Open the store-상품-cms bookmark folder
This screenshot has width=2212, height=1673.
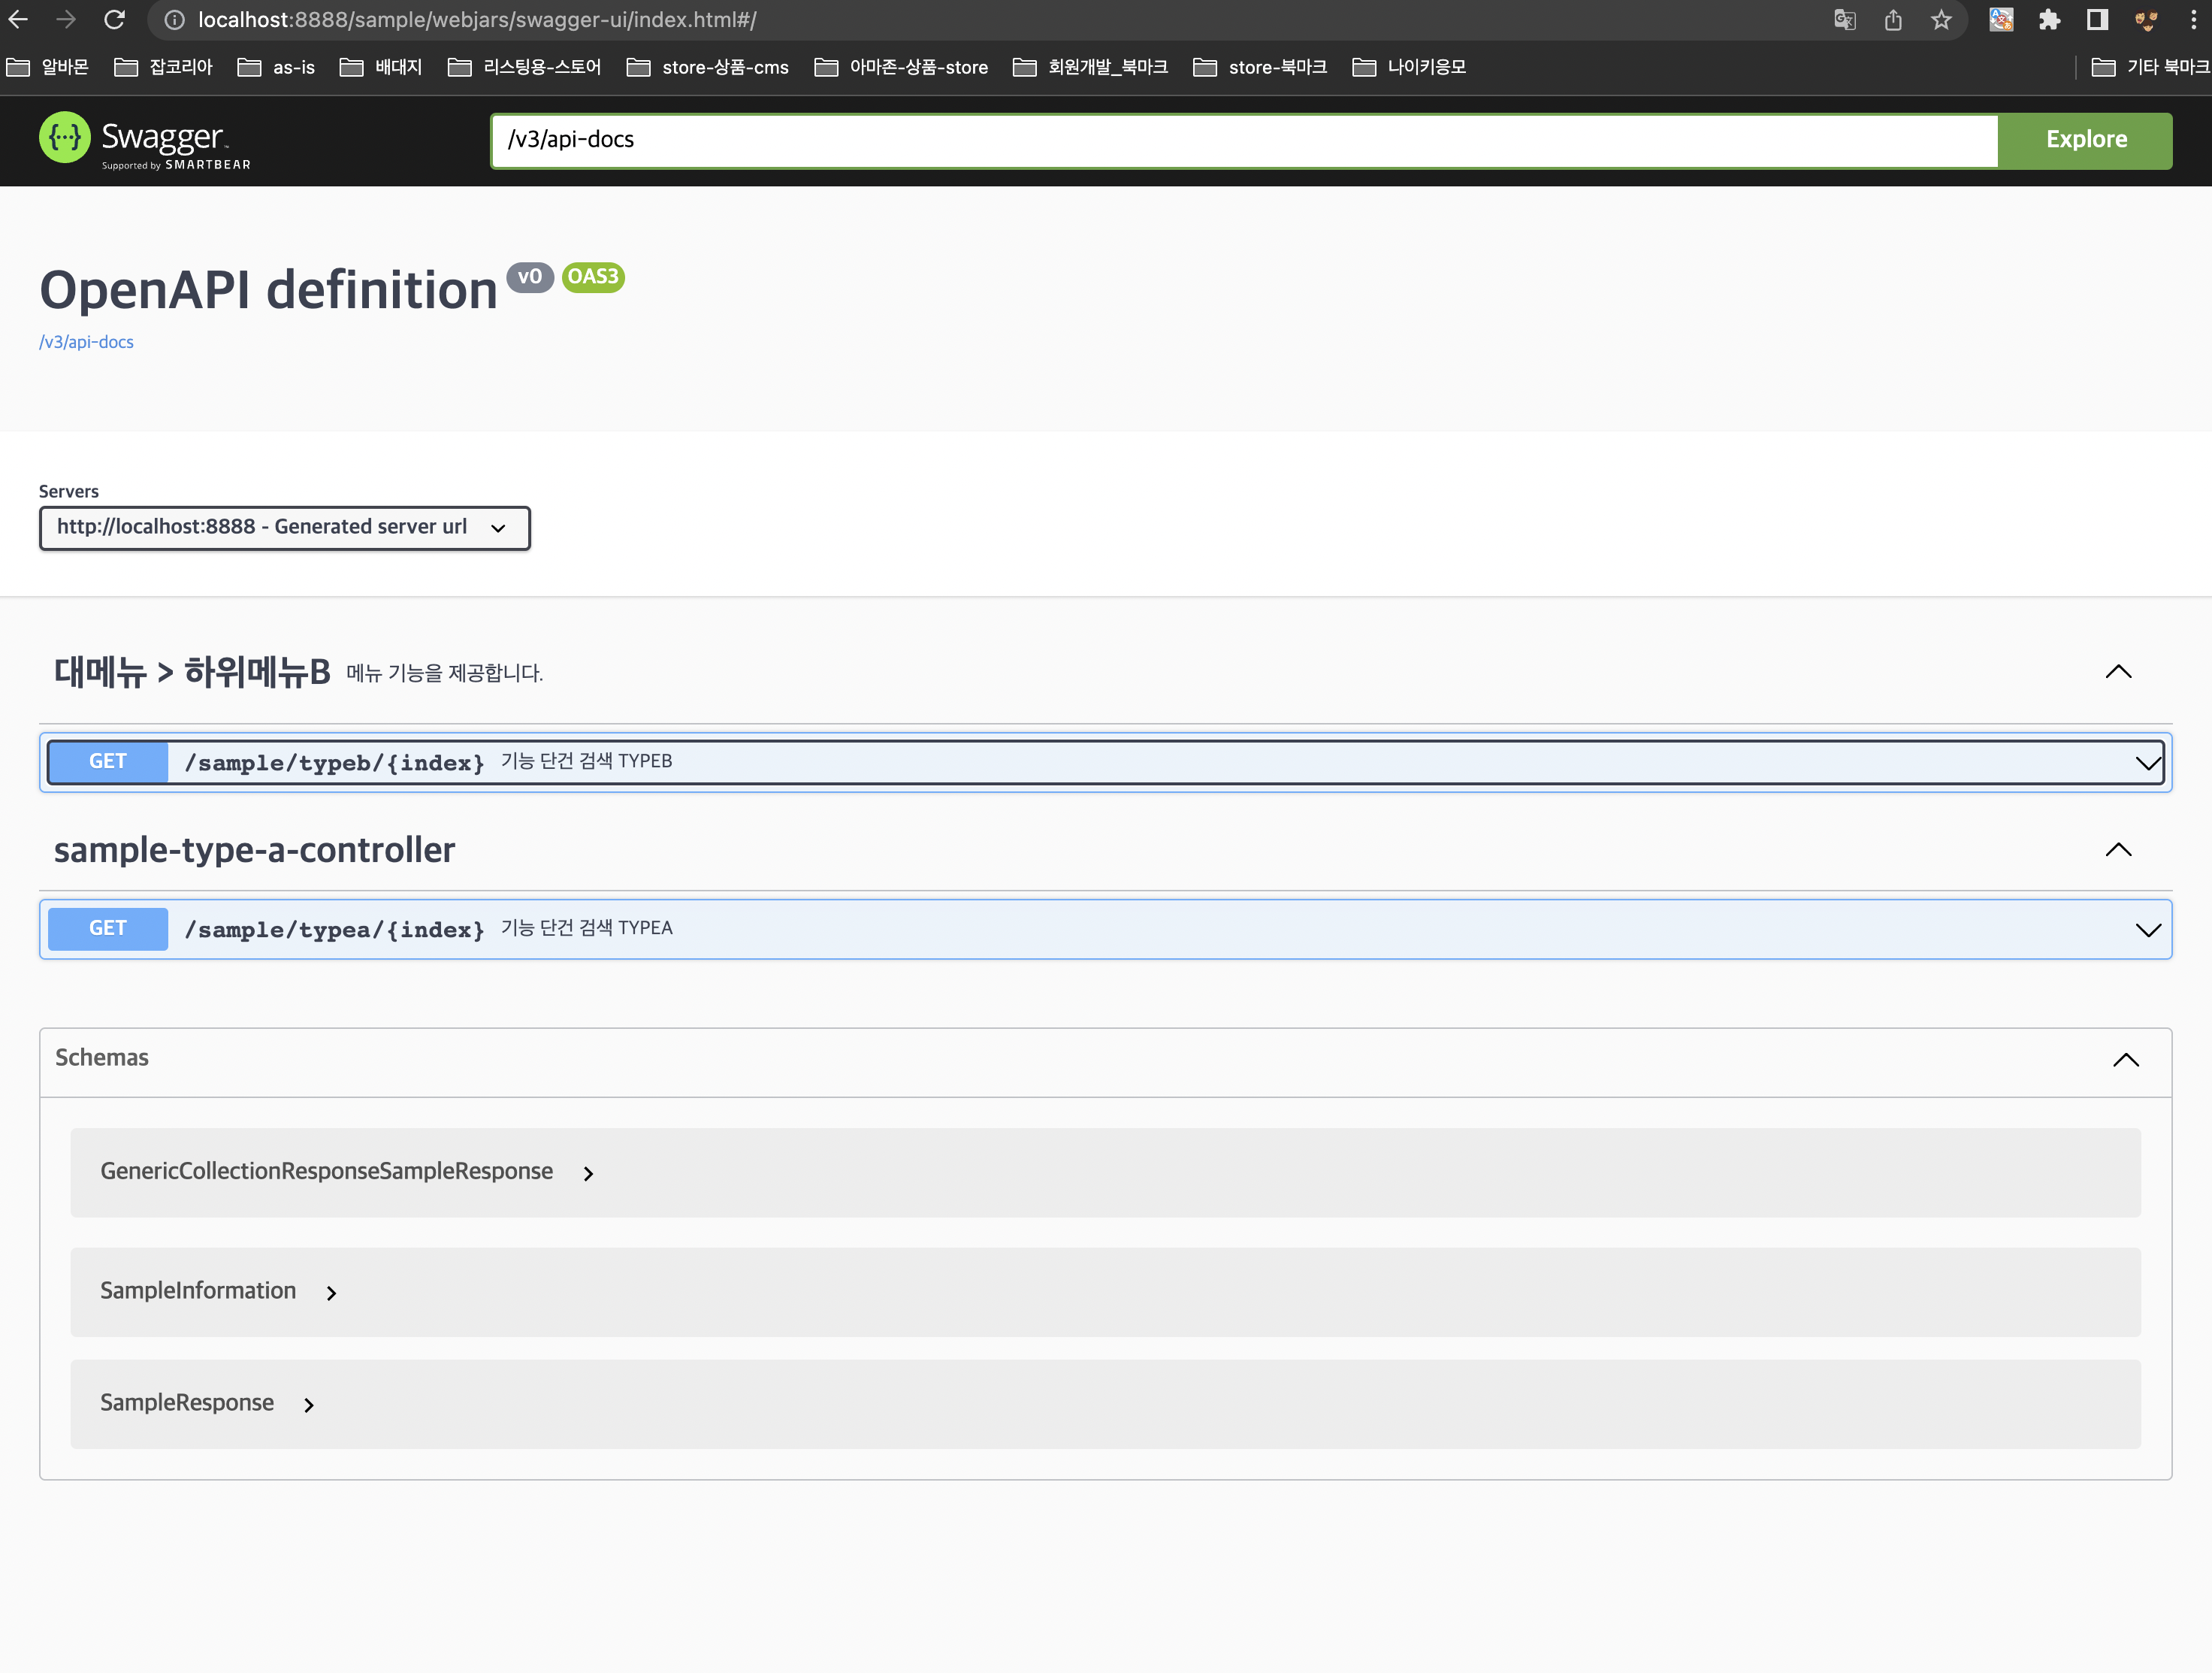coord(707,67)
